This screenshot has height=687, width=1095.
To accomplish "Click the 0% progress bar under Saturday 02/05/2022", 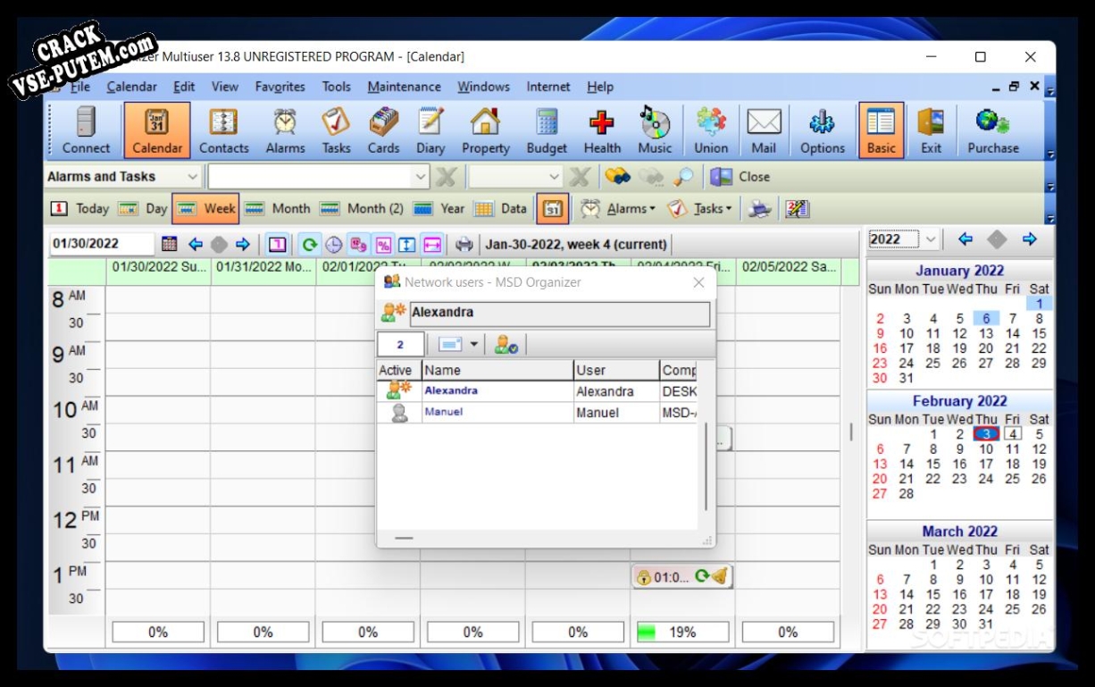I will click(x=788, y=633).
